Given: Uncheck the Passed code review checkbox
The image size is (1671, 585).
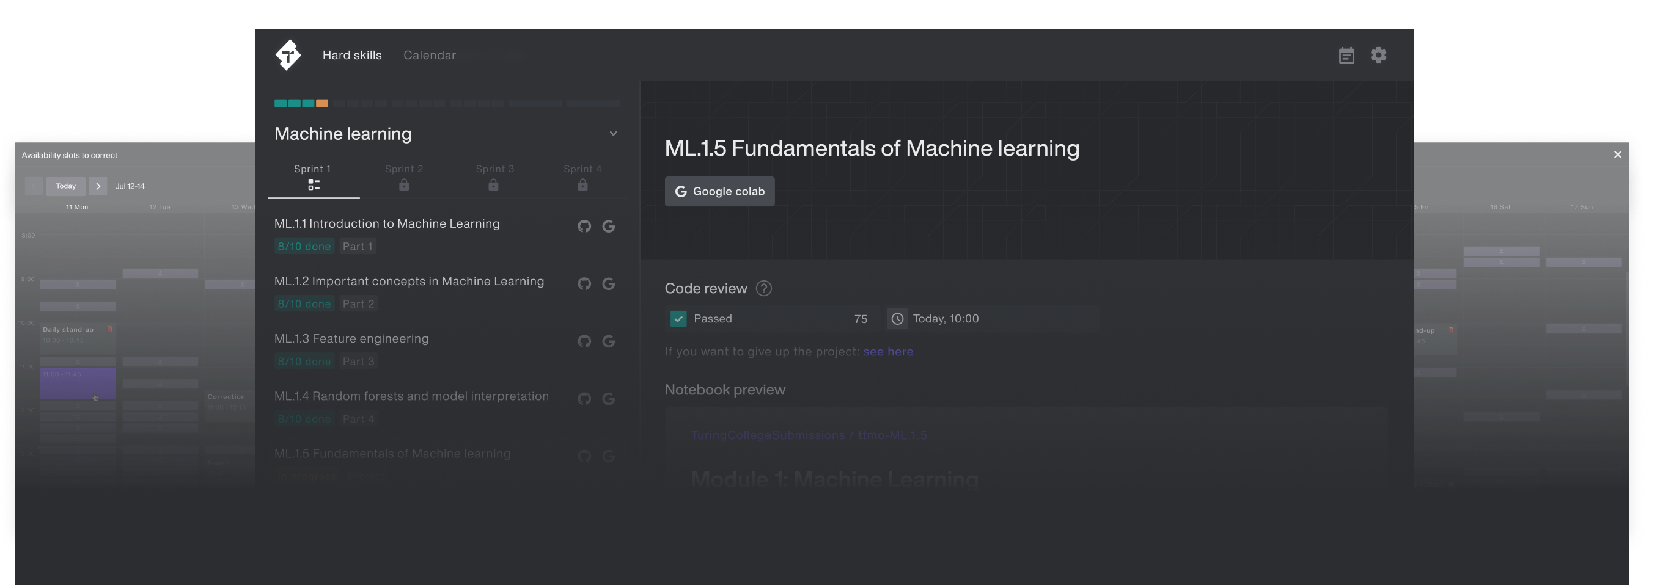Looking at the screenshot, I should click(x=678, y=319).
